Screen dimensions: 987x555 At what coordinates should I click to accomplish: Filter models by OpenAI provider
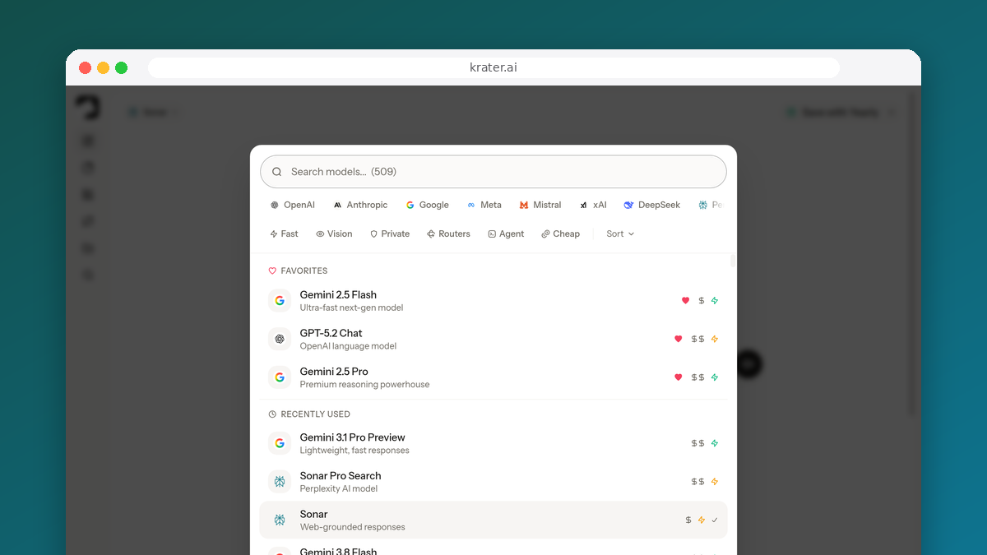point(292,205)
